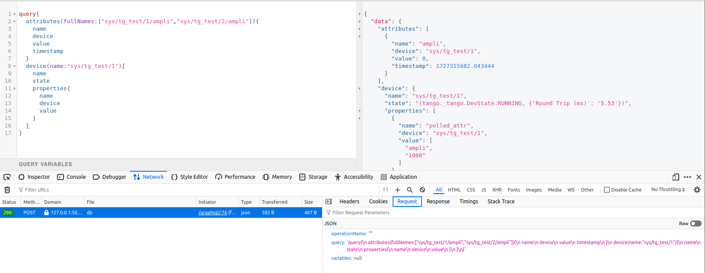Follow the /graphiql/:76 initiator link
Screen dimensions: 705x273
click(213, 213)
